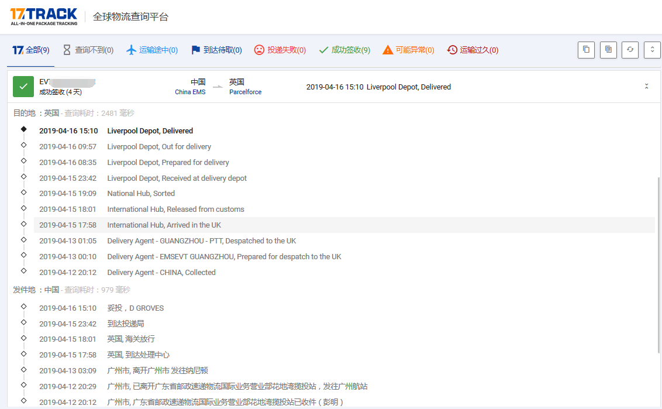Click the copy tracking numbers icon
Screen dimensions: 662x409
point(586,50)
